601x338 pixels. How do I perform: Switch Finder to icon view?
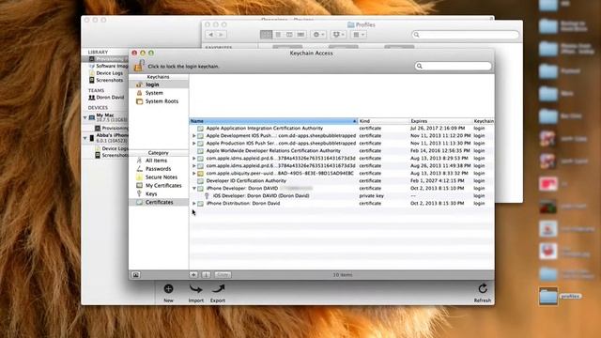pyautogui.click(x=266, y=35)
